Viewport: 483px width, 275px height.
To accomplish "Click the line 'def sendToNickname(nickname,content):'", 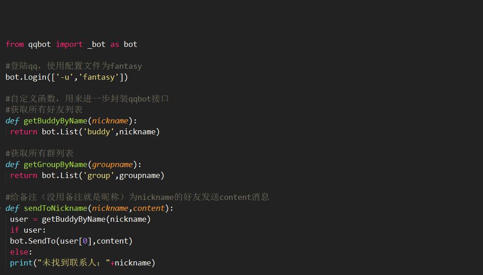I will pos(89,208).
